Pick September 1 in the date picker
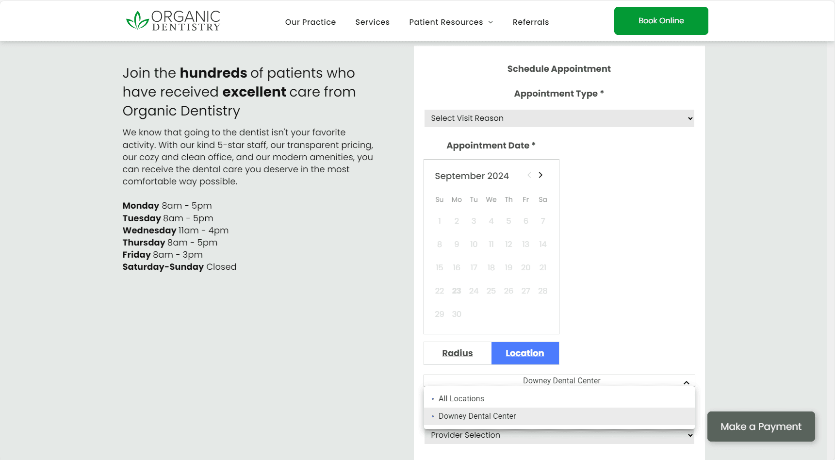Screen dimensions: 835x460 tap(440, 221)
